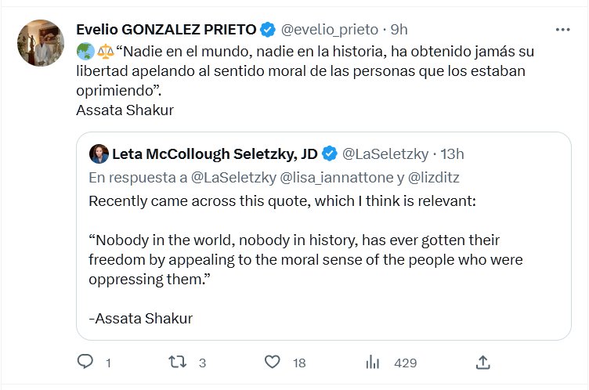
Task: Click the reply speech bubble icon
Action: 85,362
